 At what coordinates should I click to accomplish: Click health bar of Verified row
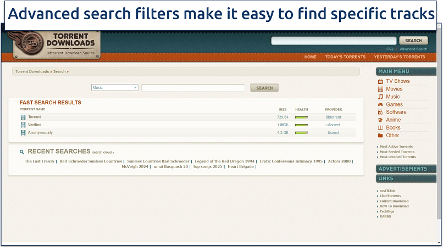[301, 125]
